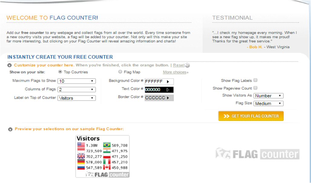The height and width of the screenshot is (183, 311).
Task: Open the Maximum Flags to Show dropdown
Action: pyautogui.click(x=77, y=81)
